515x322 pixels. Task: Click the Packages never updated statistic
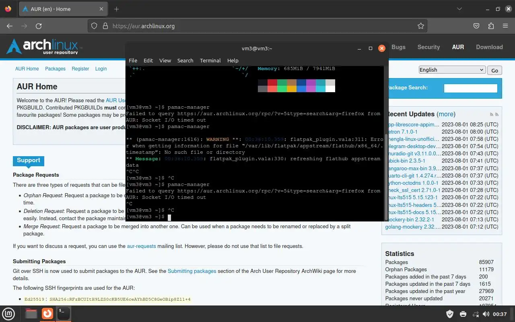tap(414, 298)
